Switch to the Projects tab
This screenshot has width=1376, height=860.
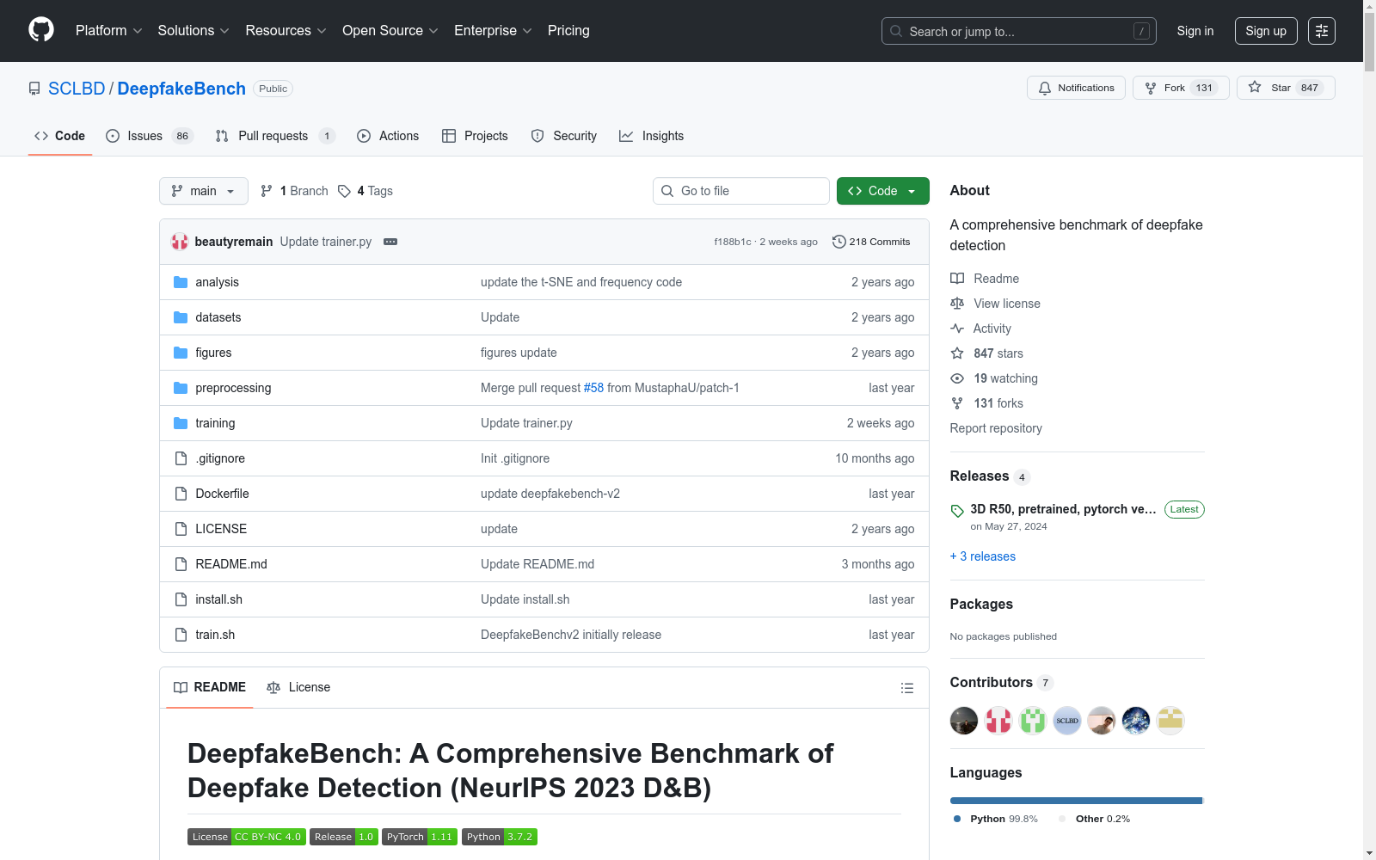pyautogui.click(x=475, y=136)
